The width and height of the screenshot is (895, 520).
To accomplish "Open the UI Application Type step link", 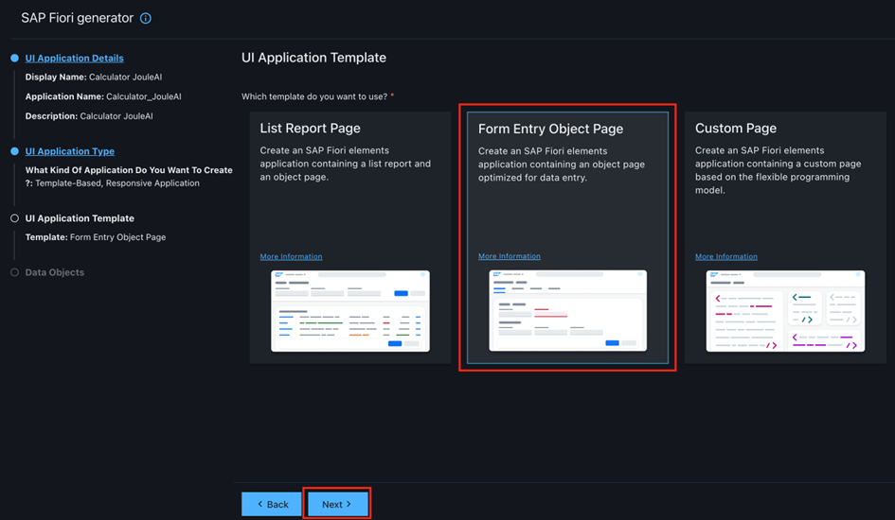I will (x=69, y=151).
